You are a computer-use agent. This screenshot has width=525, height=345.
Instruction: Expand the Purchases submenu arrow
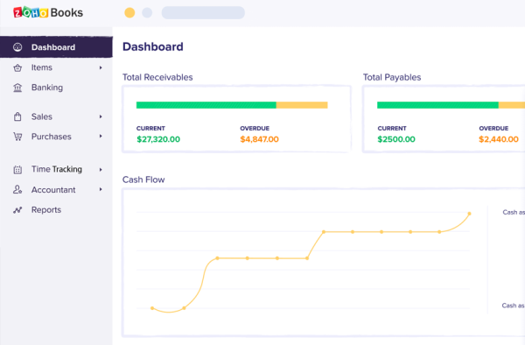101,137
